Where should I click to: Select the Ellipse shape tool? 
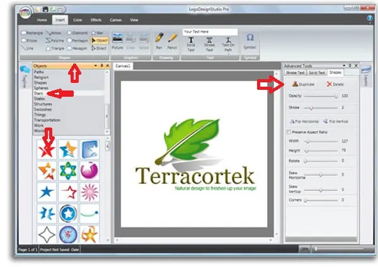point(29,40)
